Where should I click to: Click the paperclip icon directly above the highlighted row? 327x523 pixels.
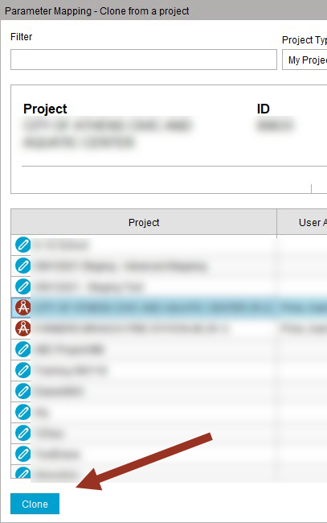click(23, 286)
